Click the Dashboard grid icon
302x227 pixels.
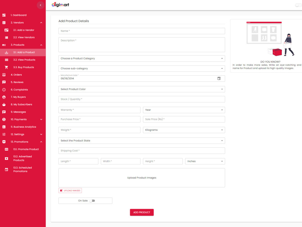pyautogui.click(x=4, y=15)
